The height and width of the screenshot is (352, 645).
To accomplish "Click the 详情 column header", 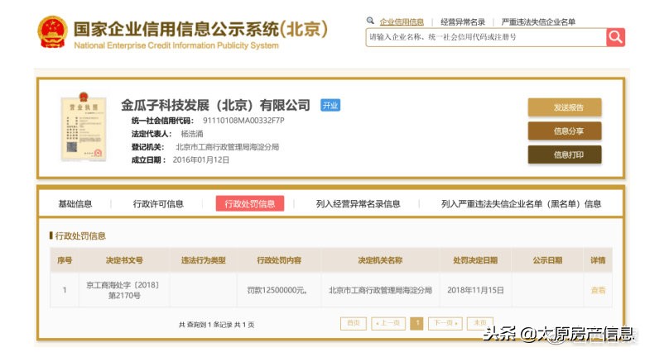I will coord(598,260).
